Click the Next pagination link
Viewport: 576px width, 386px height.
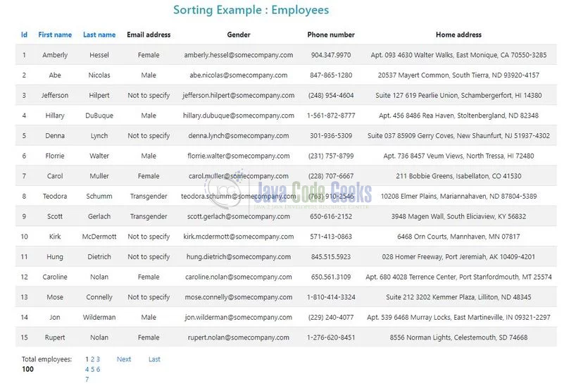[124, 359]
